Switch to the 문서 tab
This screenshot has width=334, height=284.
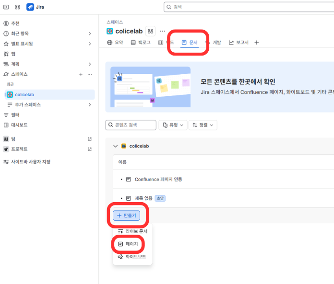point(190,43)
